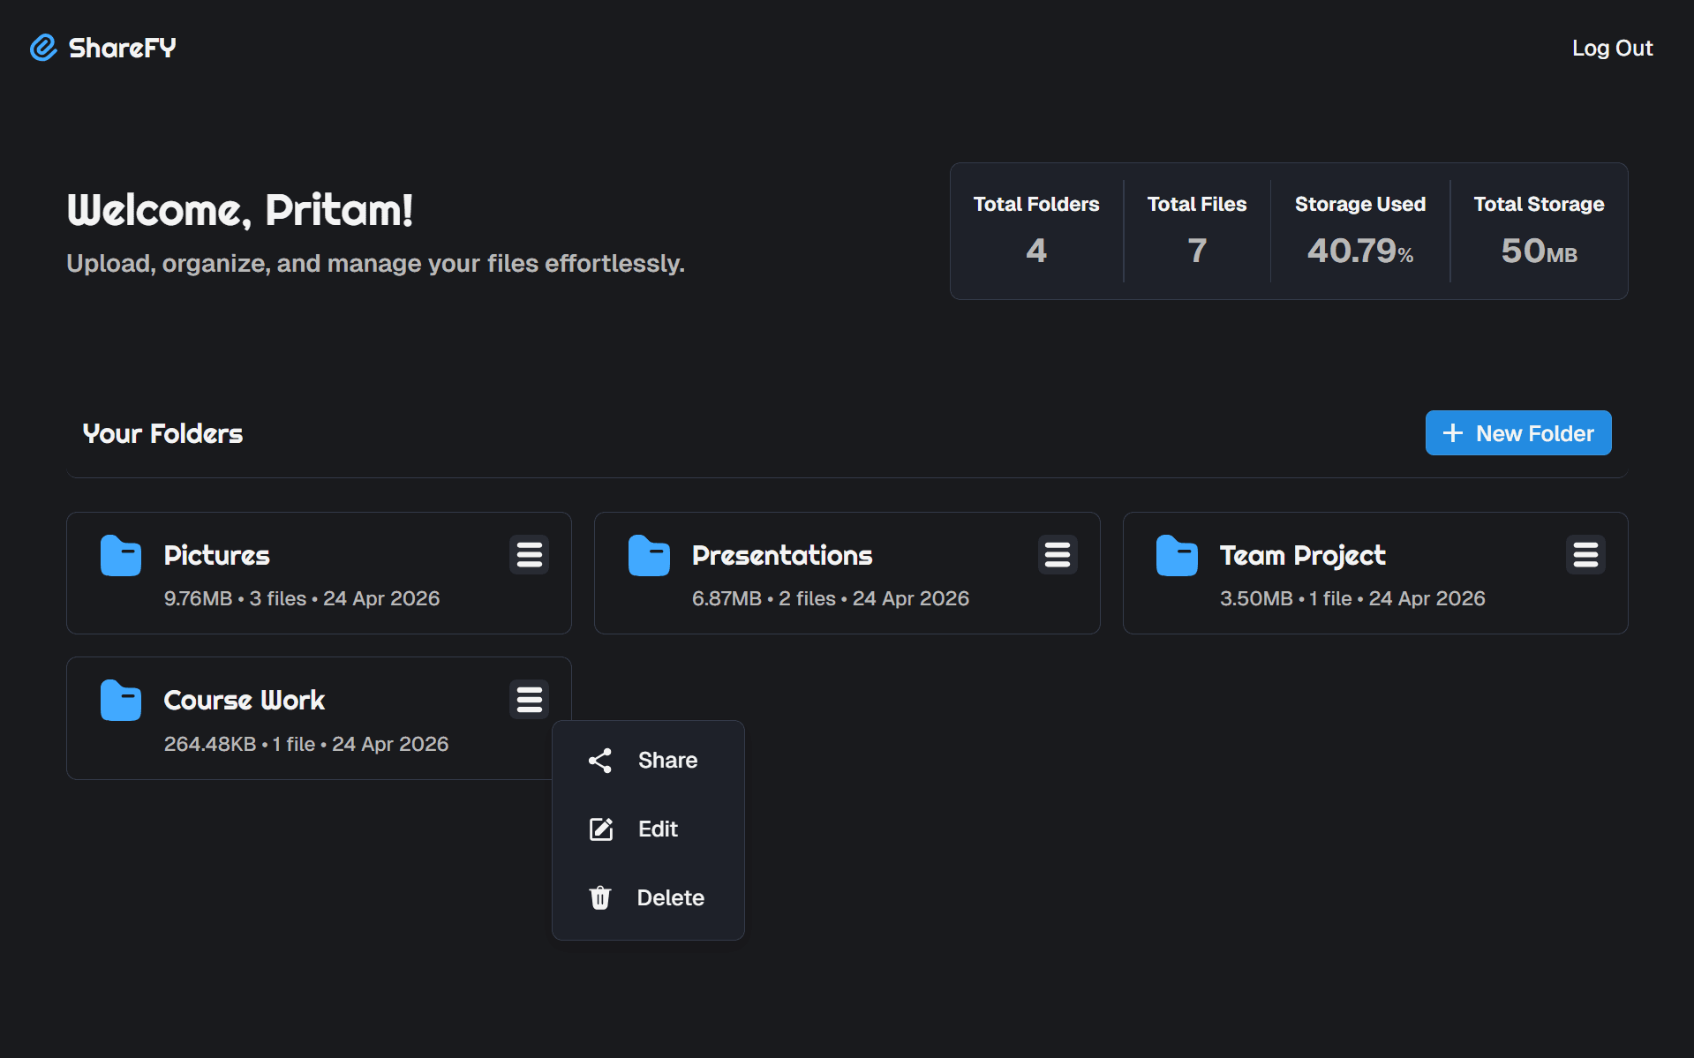Open the Presentations folder title
The image size is (1694, 1058).
(x=782, y=555)
